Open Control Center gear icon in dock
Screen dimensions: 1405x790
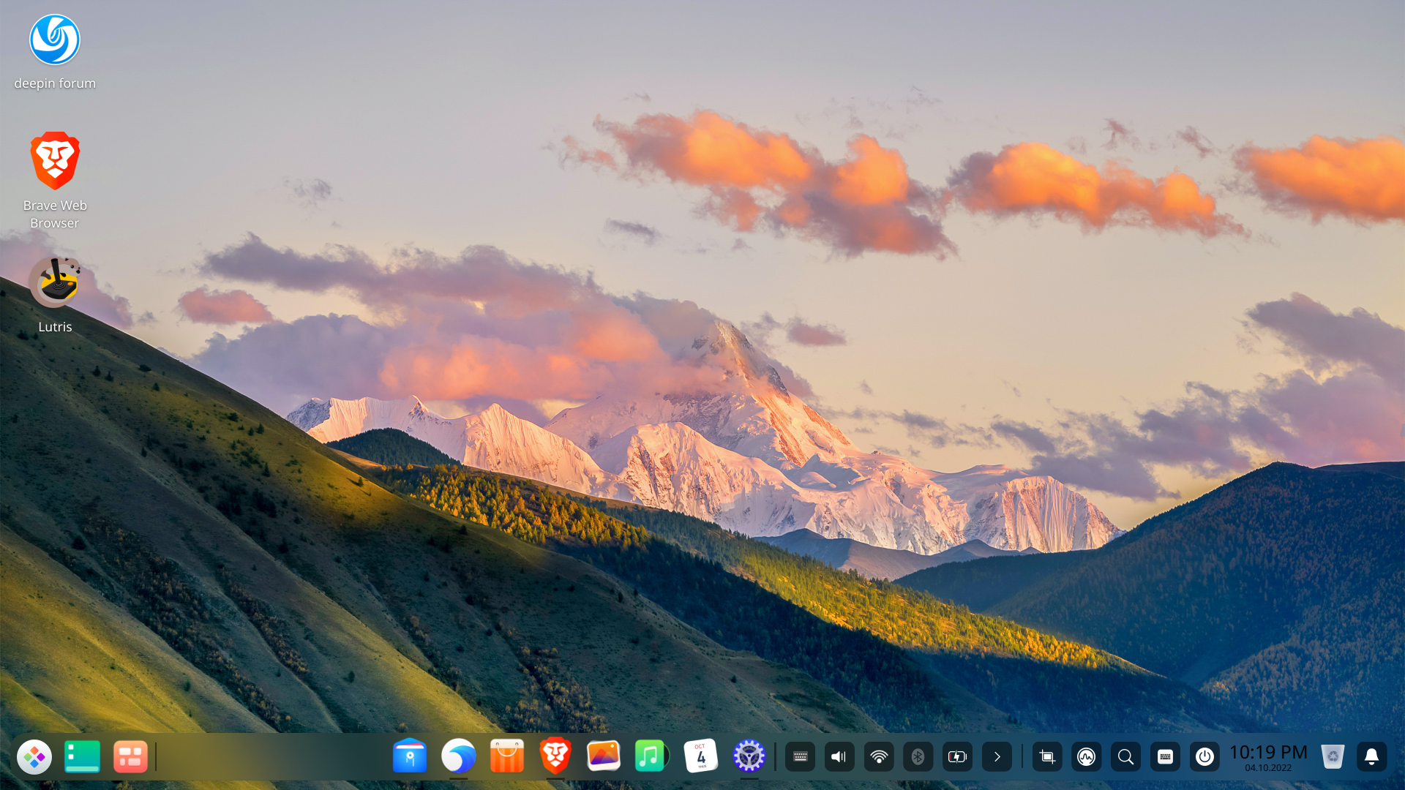pos(749,756)
